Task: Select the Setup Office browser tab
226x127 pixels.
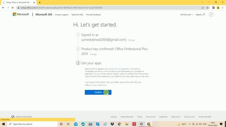Action: [x=18, y=2]
